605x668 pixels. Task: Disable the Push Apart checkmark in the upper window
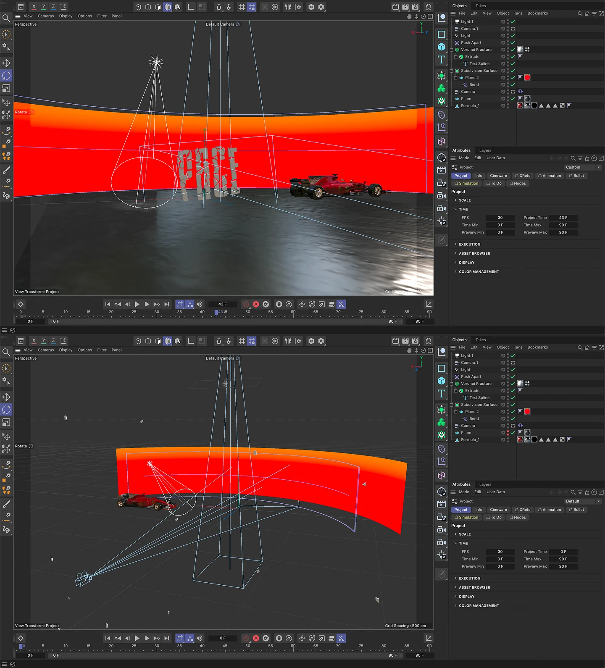pyautogui.click(x=513, y=42)
